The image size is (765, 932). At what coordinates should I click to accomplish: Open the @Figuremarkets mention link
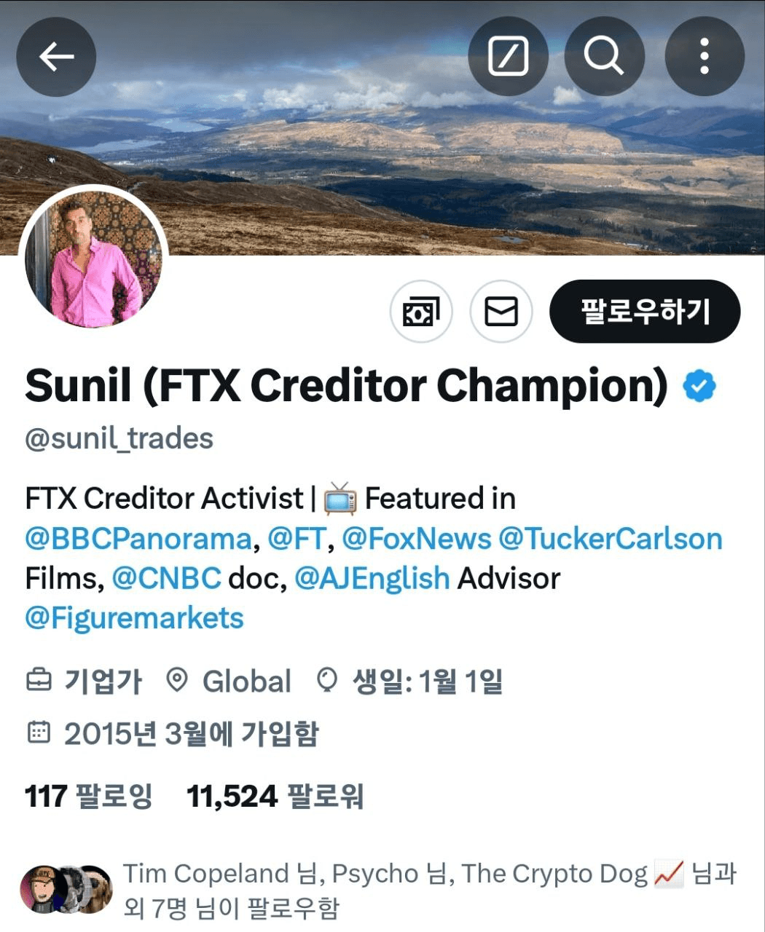134,618
